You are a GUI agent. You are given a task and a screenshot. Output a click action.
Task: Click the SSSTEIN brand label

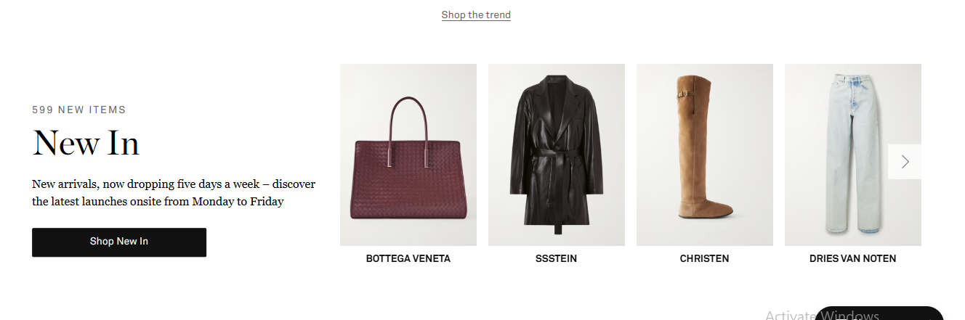(557, 258)
